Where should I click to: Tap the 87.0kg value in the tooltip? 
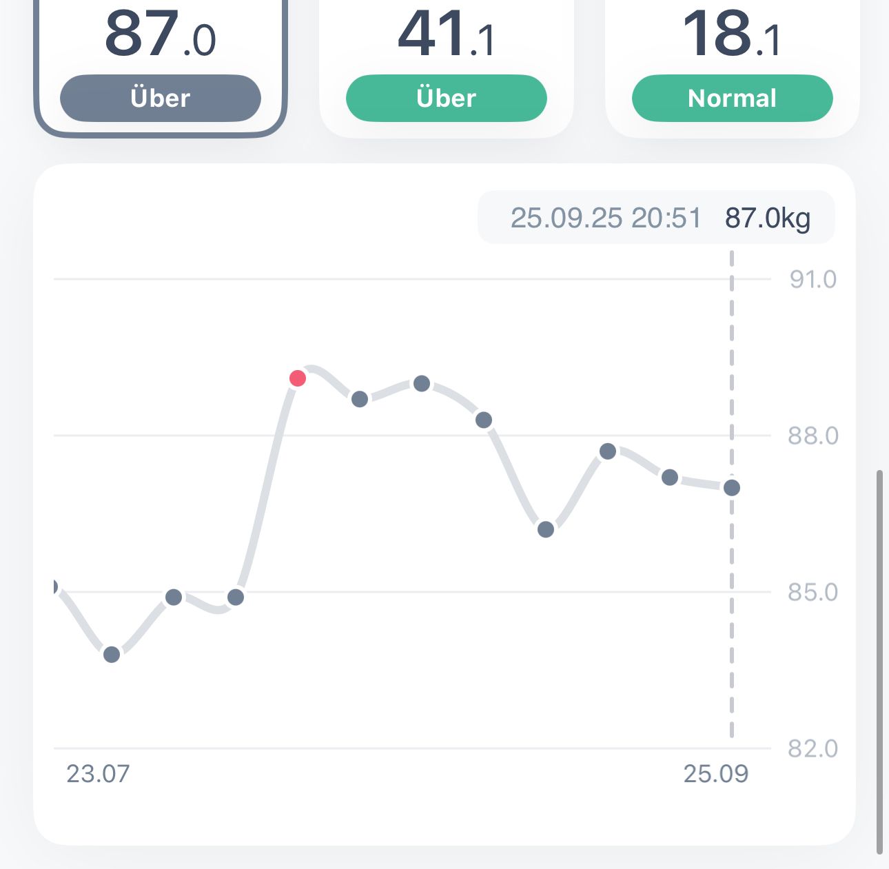coord(768,218)
